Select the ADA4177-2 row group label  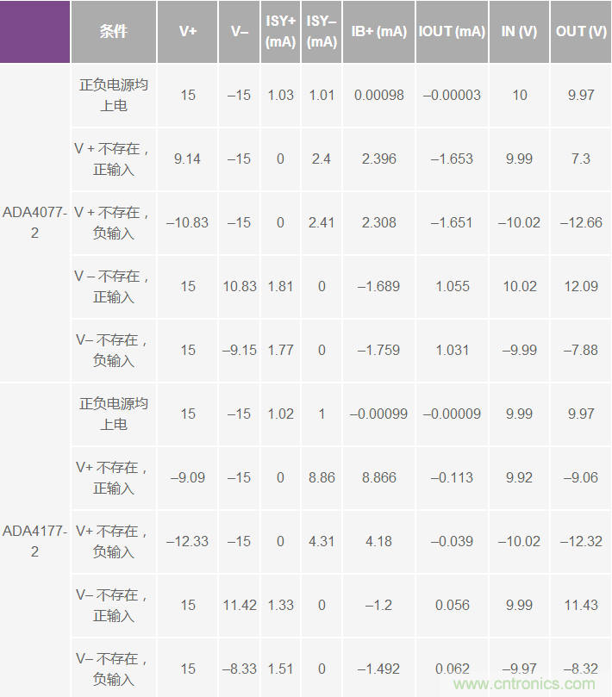tap(35, 541)
